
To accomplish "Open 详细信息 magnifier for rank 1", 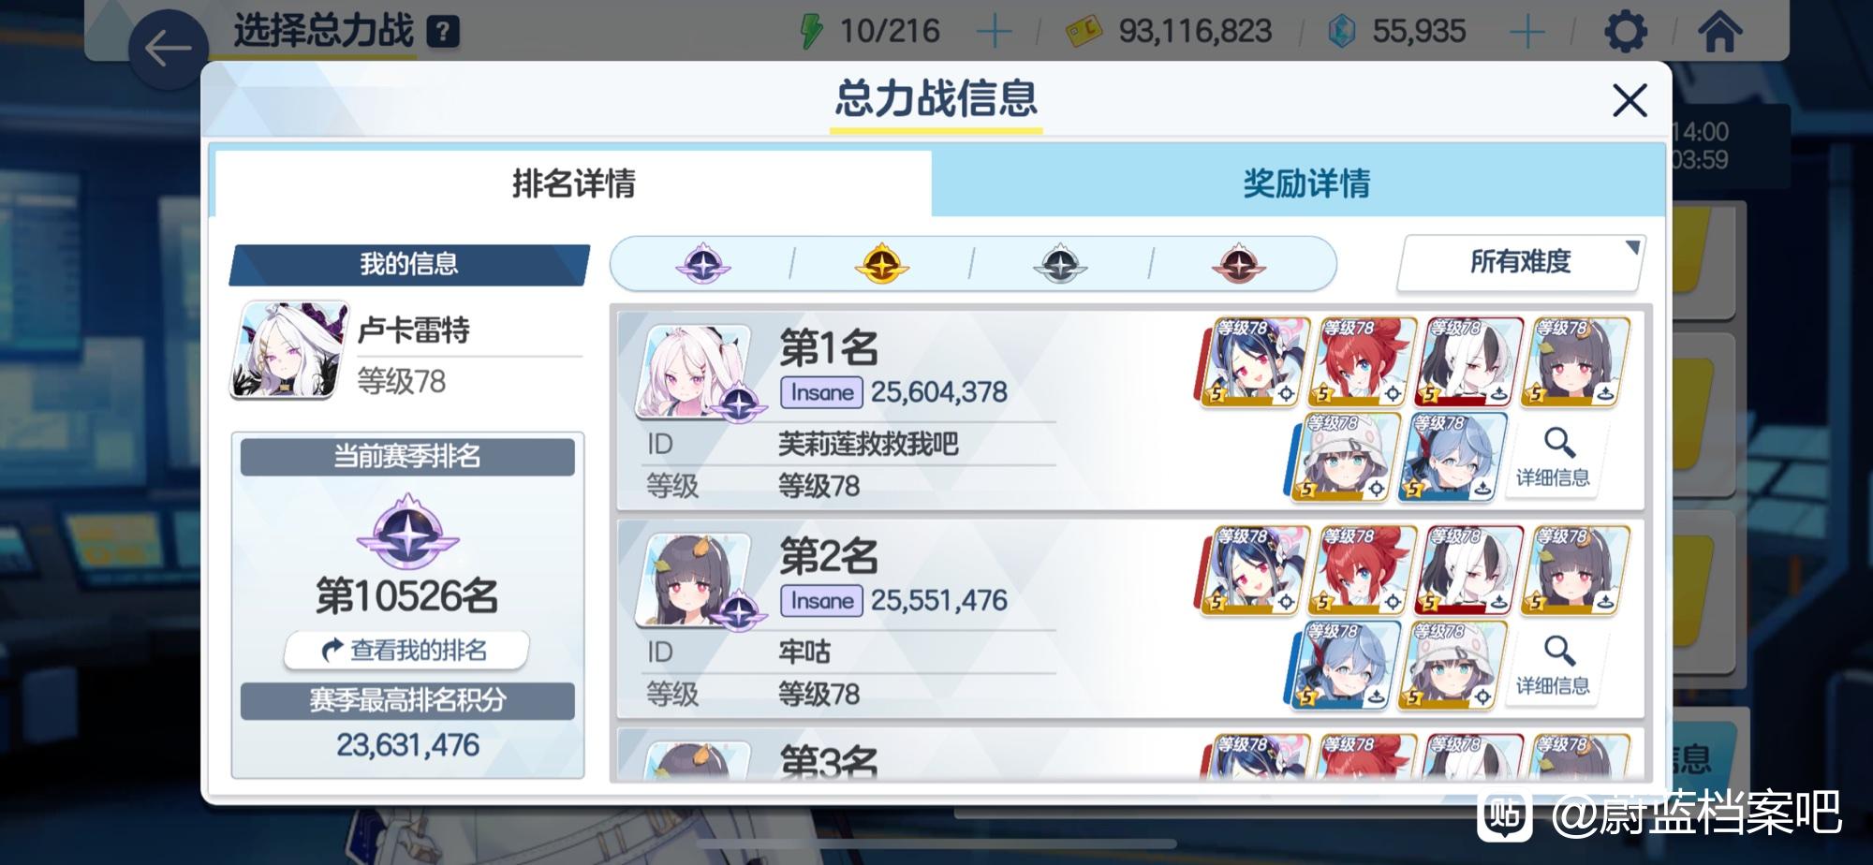I will [1554, 458].
